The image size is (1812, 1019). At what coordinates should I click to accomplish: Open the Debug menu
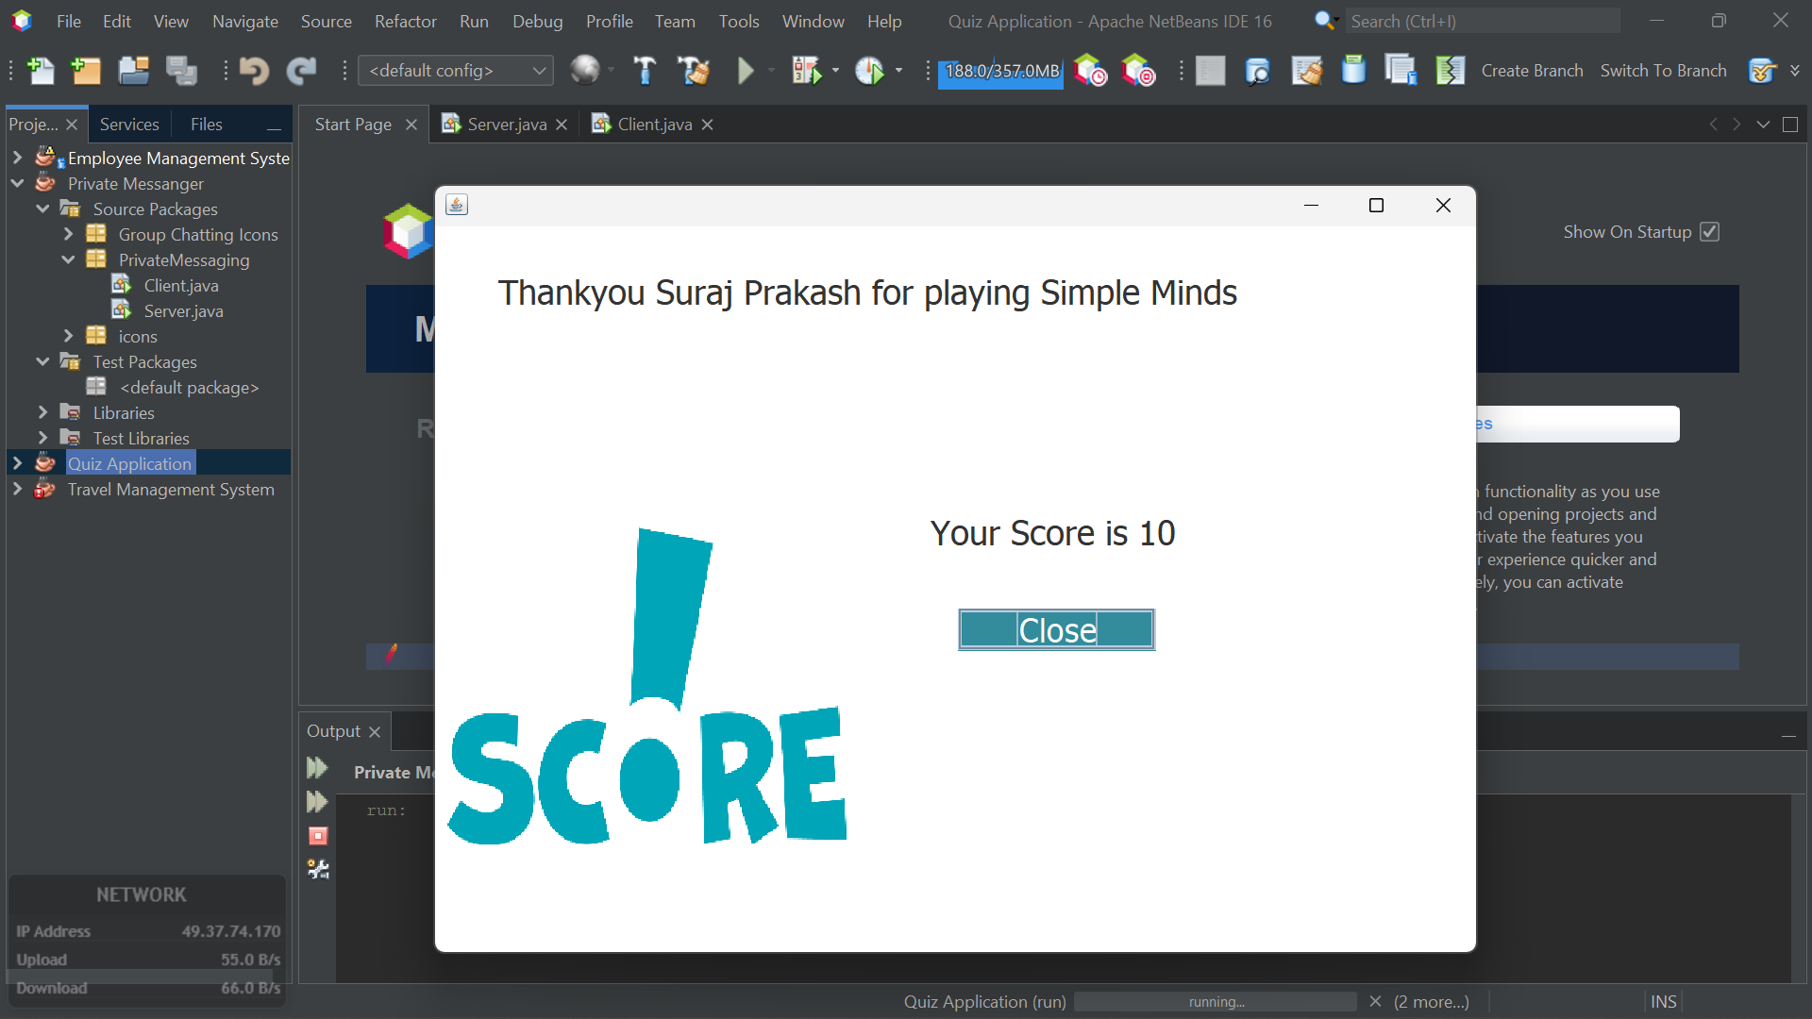[x=536, y=21]
